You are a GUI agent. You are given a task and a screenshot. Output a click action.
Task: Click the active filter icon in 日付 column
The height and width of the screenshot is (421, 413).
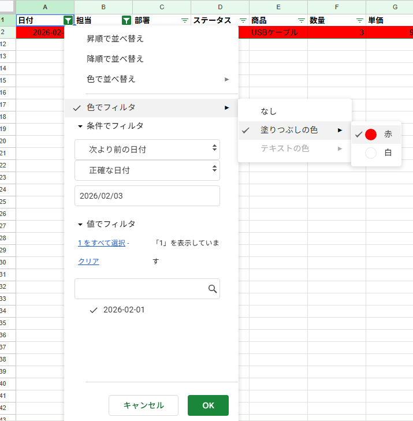click(68, 20)
